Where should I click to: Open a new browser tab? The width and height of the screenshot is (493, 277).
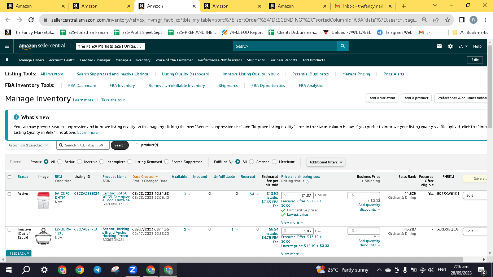[404, 6]
